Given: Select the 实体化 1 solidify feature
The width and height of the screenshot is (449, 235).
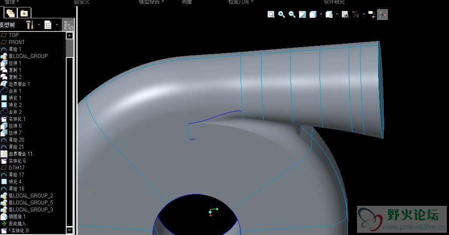Looking at the screenshot, I should (13, 119).
